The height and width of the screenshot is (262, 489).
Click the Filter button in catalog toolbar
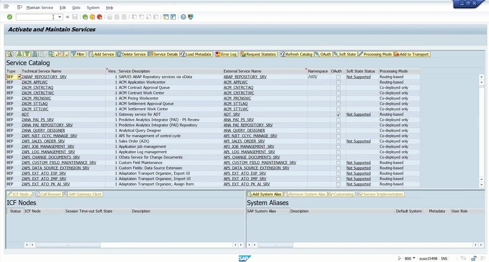pyautogui.click(x=78, y=54)
